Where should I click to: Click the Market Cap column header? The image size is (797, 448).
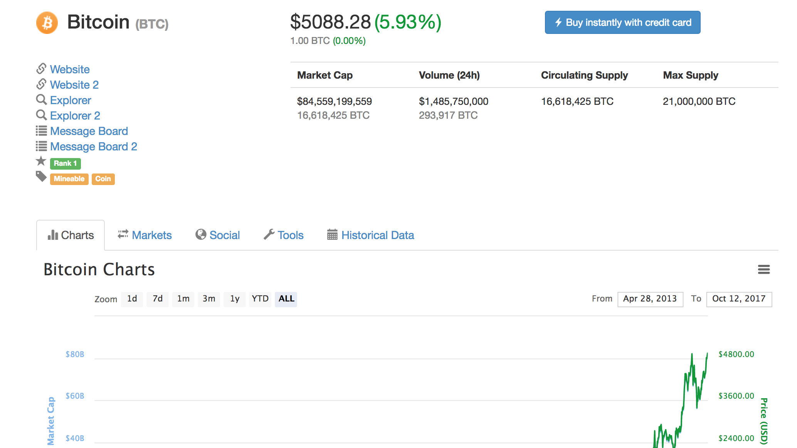[325, 75]
